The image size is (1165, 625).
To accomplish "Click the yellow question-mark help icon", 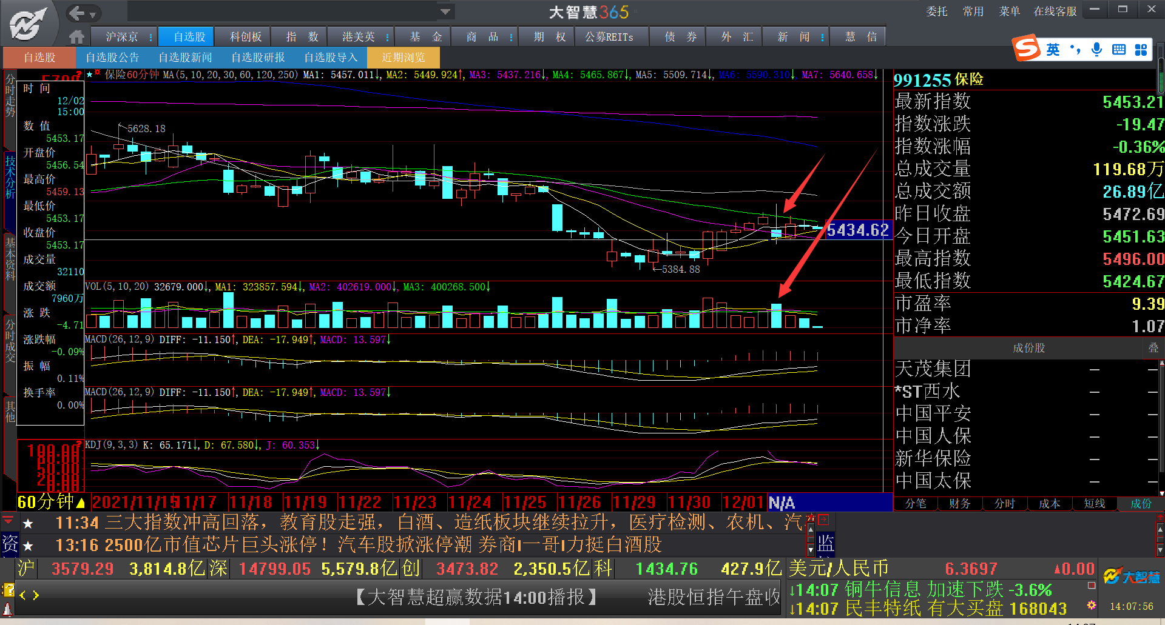I will [8, 589].
